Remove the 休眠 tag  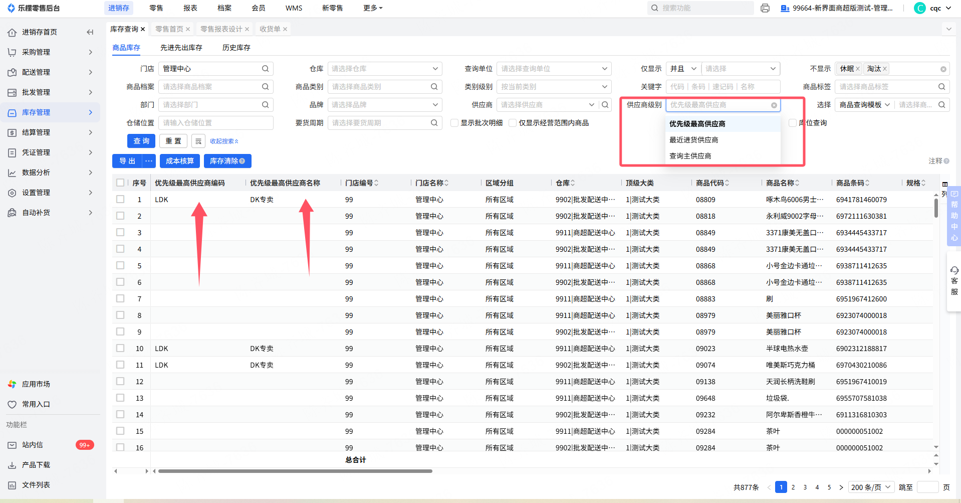[858, 69]
